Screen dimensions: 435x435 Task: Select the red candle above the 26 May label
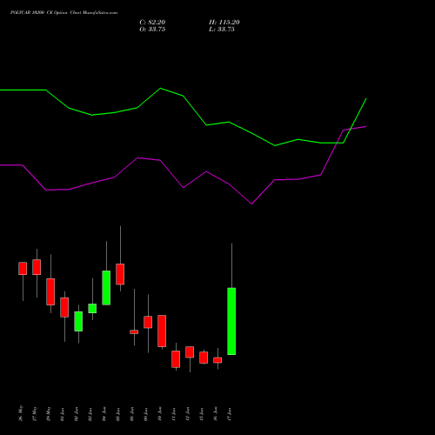pos(23,268)
